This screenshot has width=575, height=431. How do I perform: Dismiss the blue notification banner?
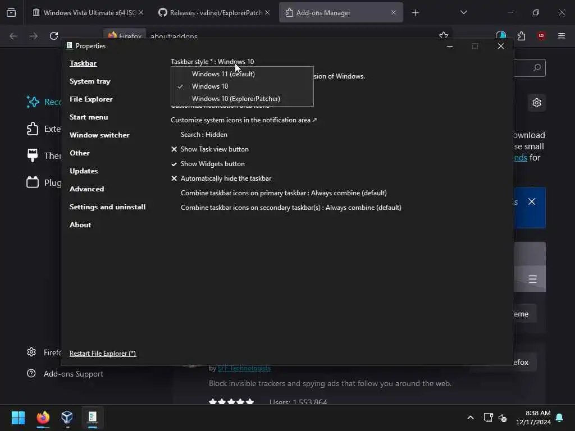click(x=532, y=201)
